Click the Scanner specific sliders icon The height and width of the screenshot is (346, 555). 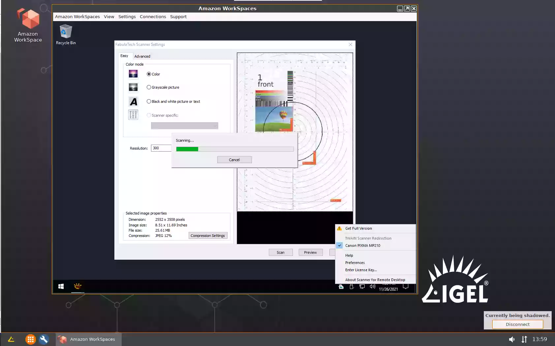tap(133, 115)
